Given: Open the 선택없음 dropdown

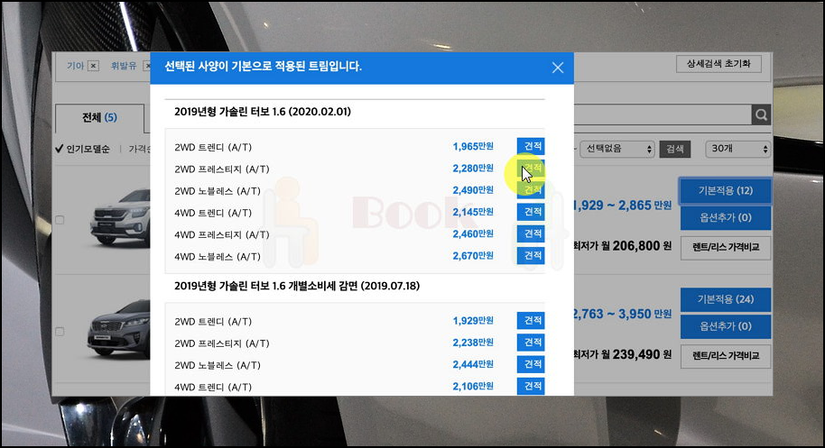Looking at the screenshot, I should 616,149.
